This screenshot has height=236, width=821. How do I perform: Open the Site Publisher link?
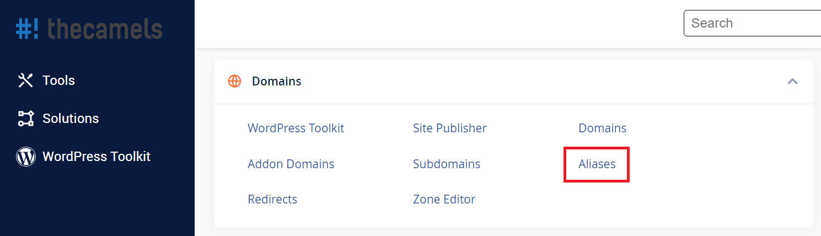450,128
